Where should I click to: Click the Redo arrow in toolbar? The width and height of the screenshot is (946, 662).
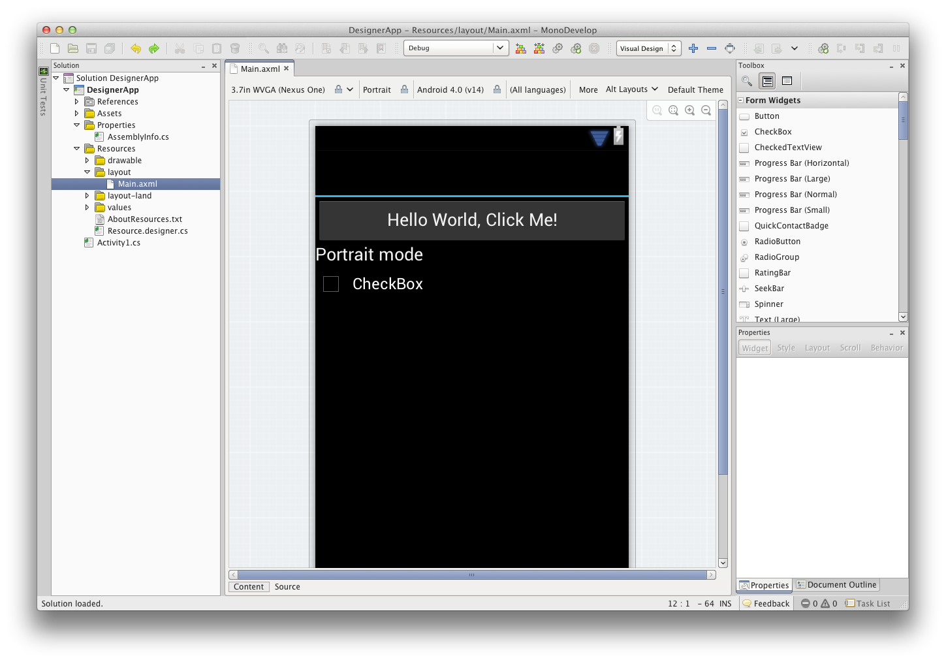pos(154,48)
